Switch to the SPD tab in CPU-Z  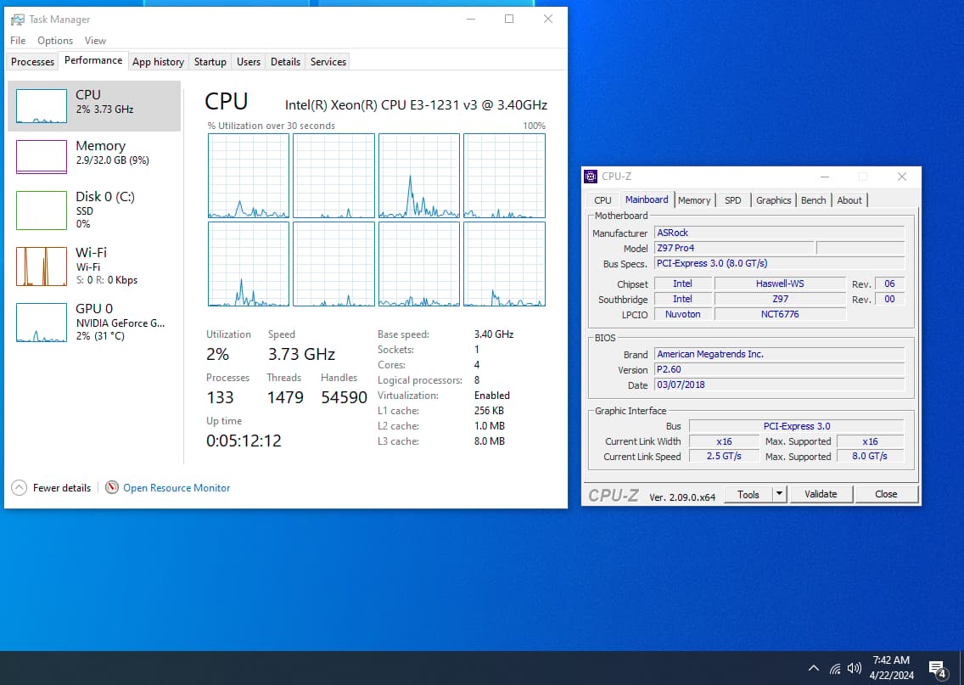coord(733,200)
